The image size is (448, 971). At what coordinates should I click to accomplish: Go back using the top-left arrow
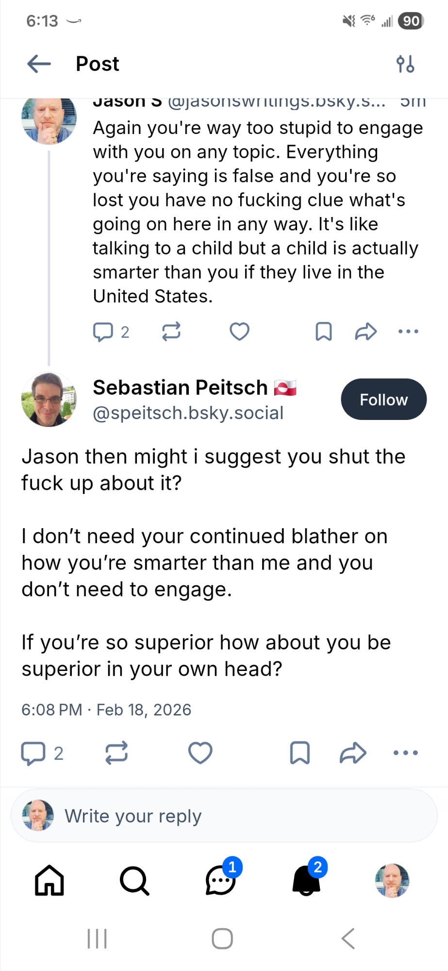click(x=39, y=64)
